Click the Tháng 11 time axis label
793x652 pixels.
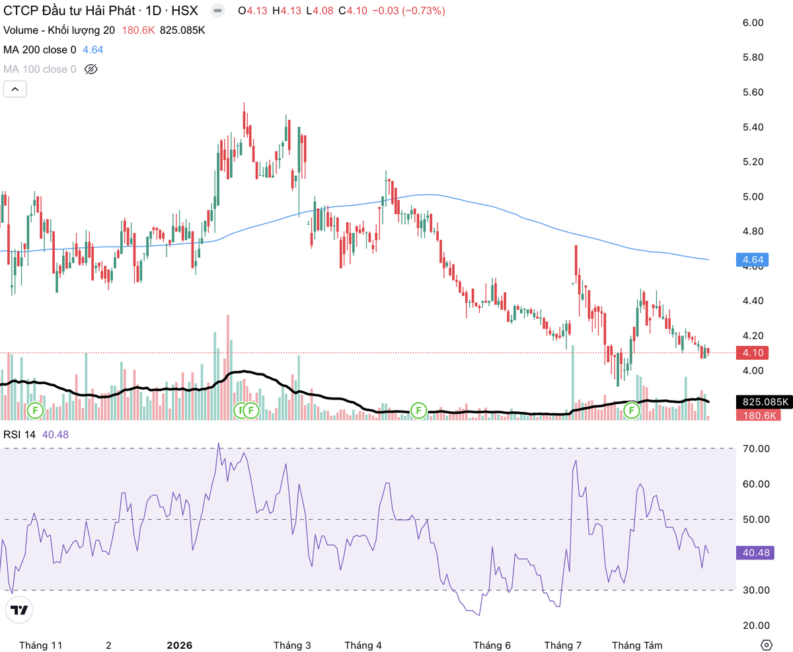click(41, 645)
